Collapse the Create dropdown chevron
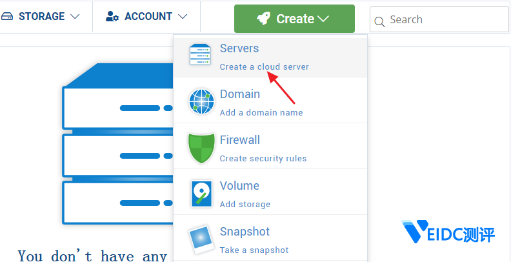 [x=323, y=19]
